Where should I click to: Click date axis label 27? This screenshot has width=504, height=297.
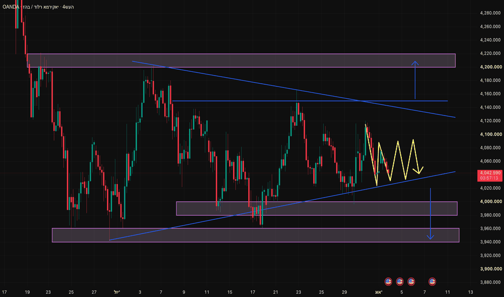(x=94, y=292)
